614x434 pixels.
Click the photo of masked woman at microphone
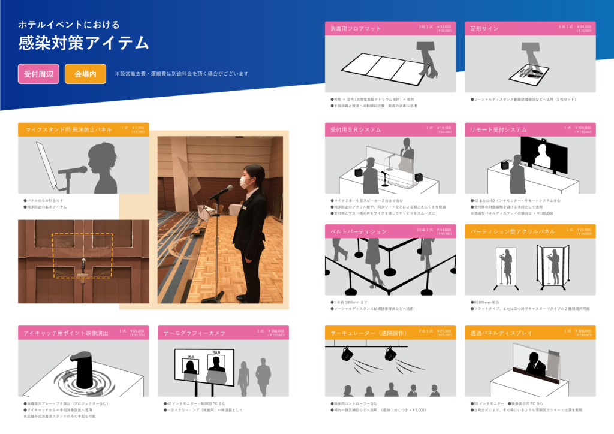pyautogui.click(x=220, y=219)
